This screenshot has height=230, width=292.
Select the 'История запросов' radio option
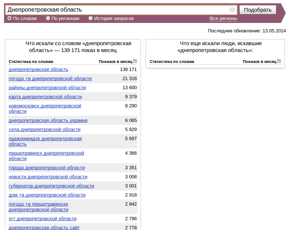pyautogui.click(x=91, y=18)
